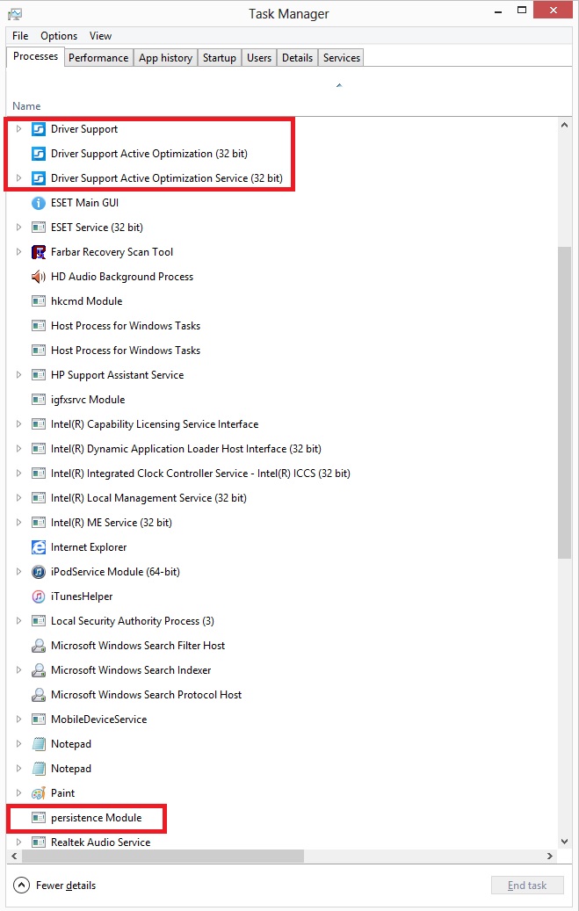This screenshot has width=579, height=911.
Task: Expand Intel(R) Capability Licensing Service Interface
Action: 18,424
